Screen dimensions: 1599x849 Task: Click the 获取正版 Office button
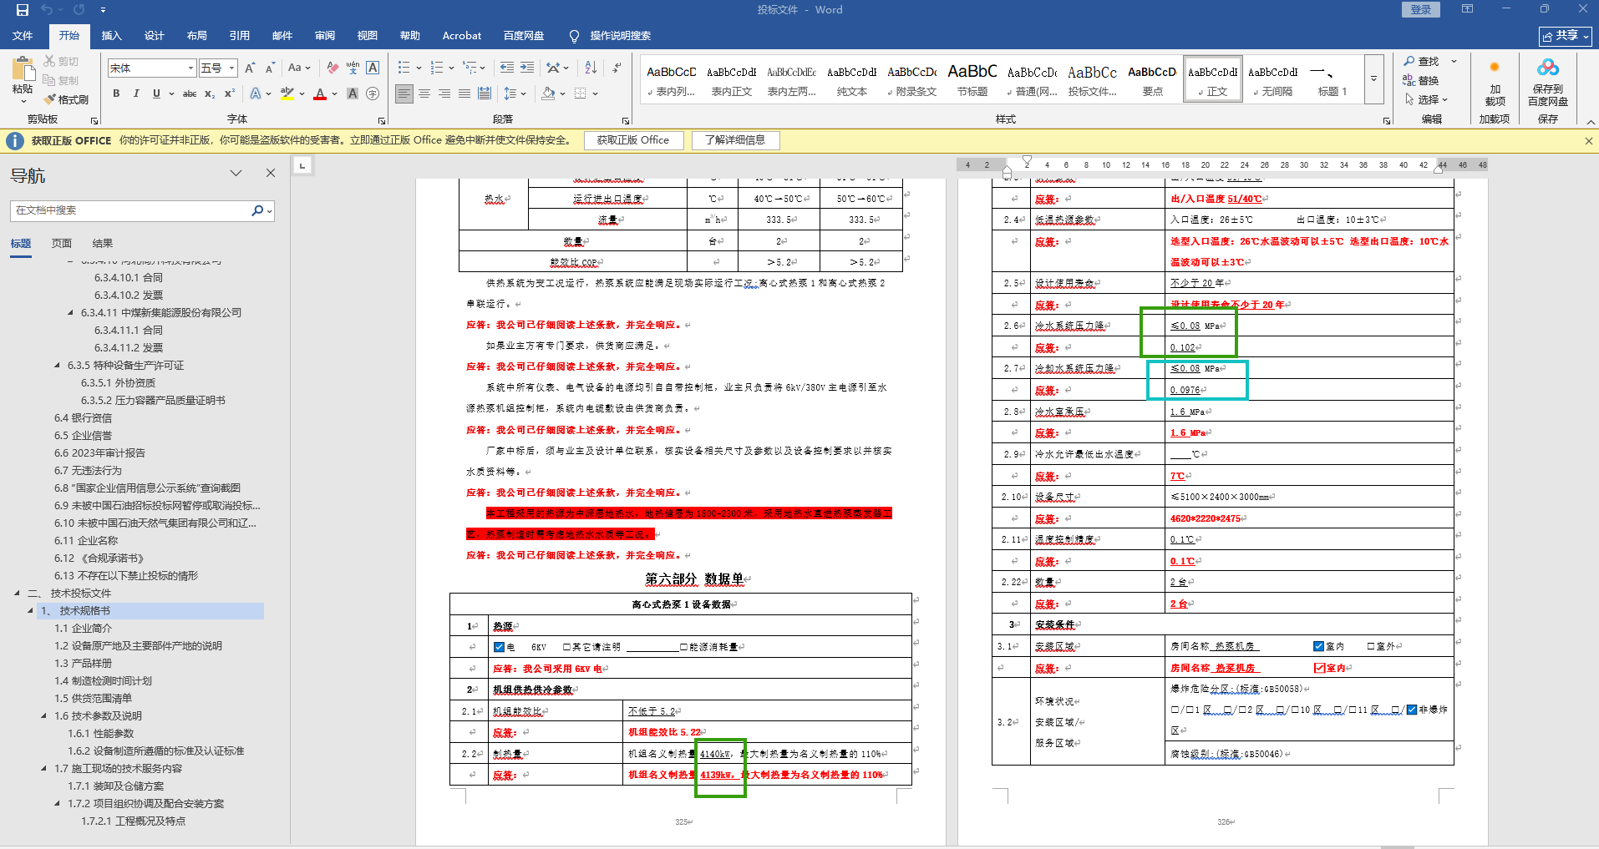click(633, 140)
